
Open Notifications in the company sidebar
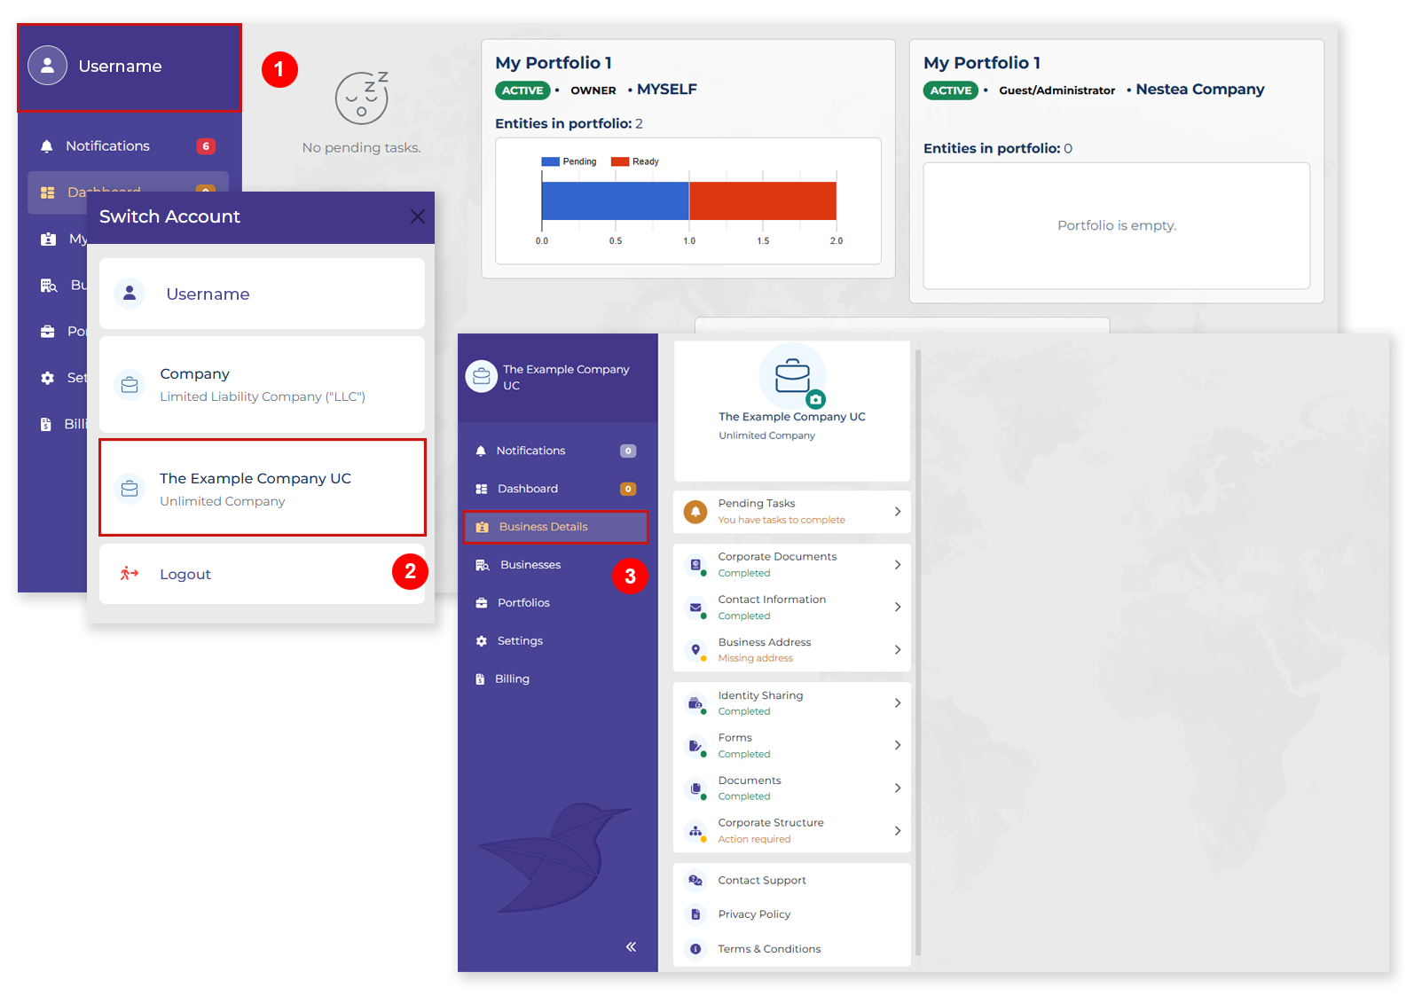558,451
